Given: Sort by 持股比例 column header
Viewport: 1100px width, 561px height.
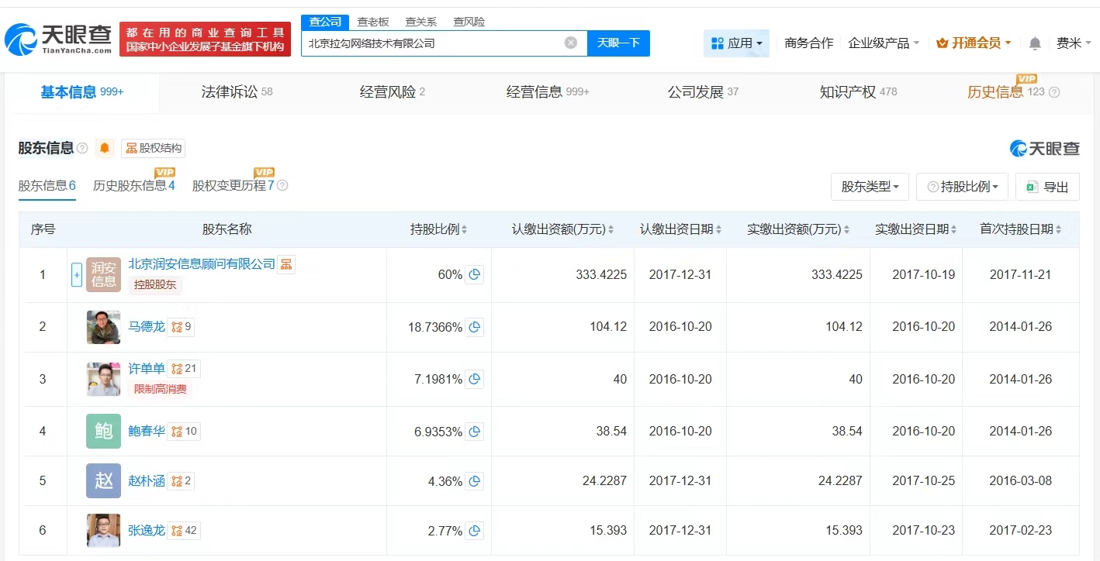Looking at the screenshot, I should point(439,229).
